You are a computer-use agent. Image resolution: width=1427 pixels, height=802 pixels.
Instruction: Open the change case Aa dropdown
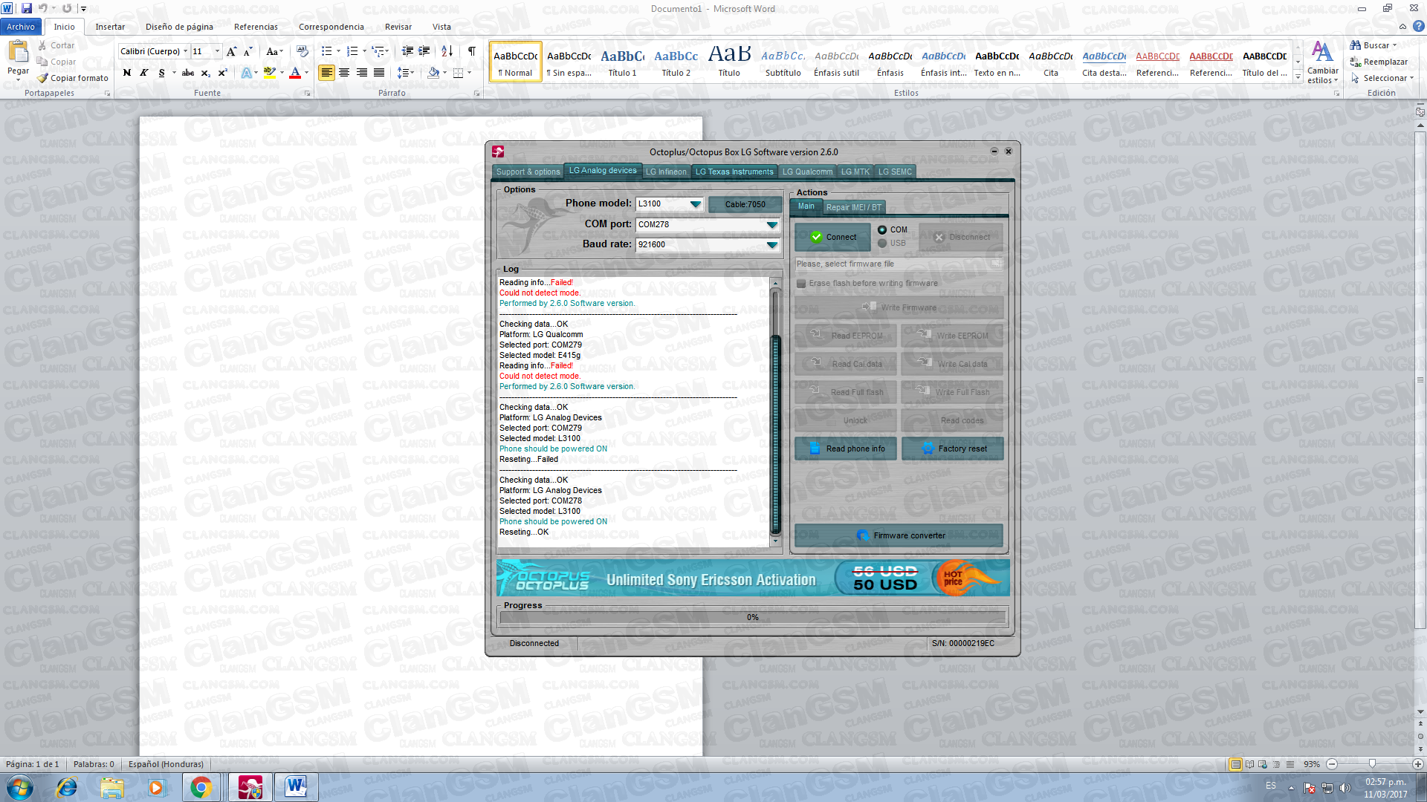274,51
